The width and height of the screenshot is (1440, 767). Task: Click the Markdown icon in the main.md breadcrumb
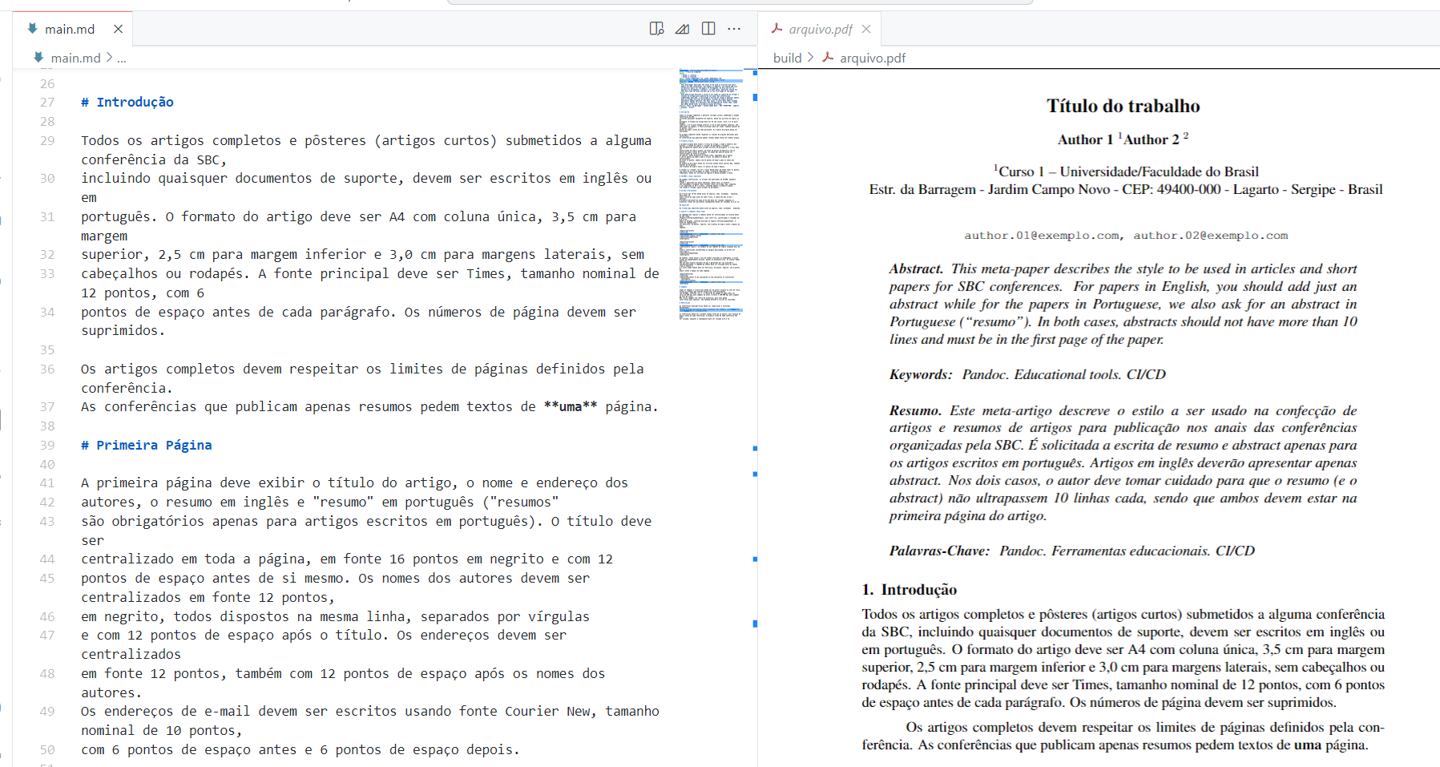tap(37, 57)
